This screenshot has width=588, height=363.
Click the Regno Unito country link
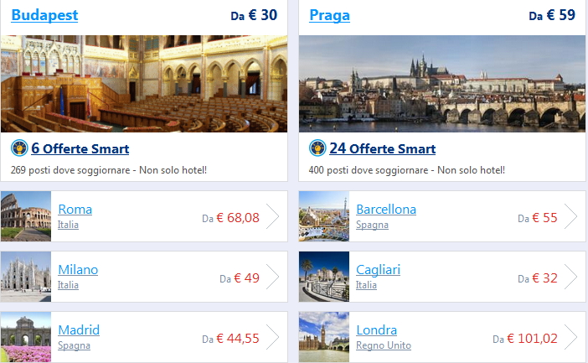[x=384, y=345]
